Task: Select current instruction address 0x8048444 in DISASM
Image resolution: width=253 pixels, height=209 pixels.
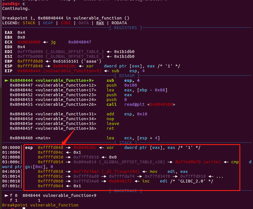Action: [x=21, y=80]
